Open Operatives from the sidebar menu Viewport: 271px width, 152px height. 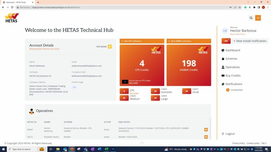pyautogui.click(x=233, y=67)
